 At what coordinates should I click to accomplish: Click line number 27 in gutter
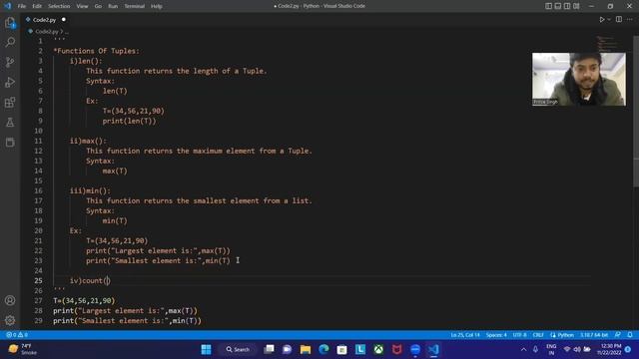point(38,300)
